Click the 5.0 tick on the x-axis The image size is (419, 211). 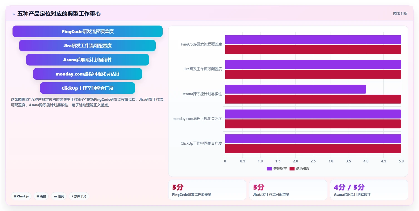click(x=401, y=161)
